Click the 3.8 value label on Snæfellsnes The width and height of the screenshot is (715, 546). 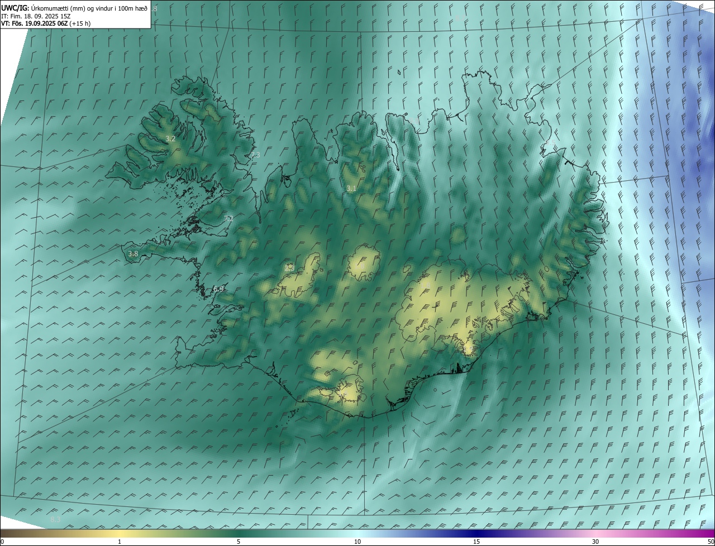point(133,254)
